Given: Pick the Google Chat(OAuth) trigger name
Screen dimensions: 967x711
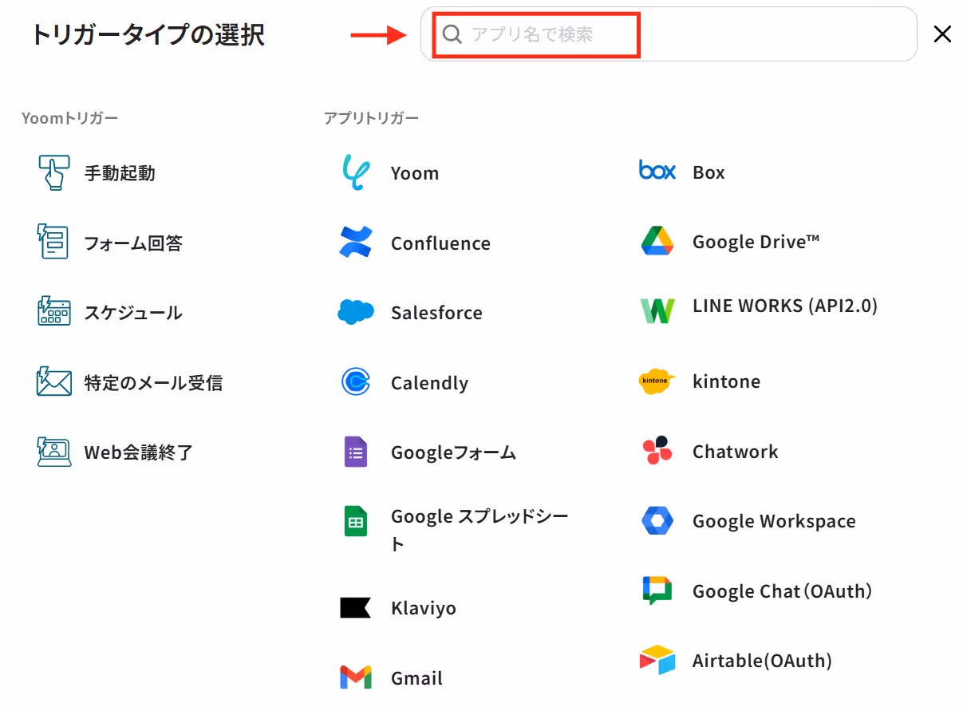Looking at the screenshot, I should tap(782, 591).
